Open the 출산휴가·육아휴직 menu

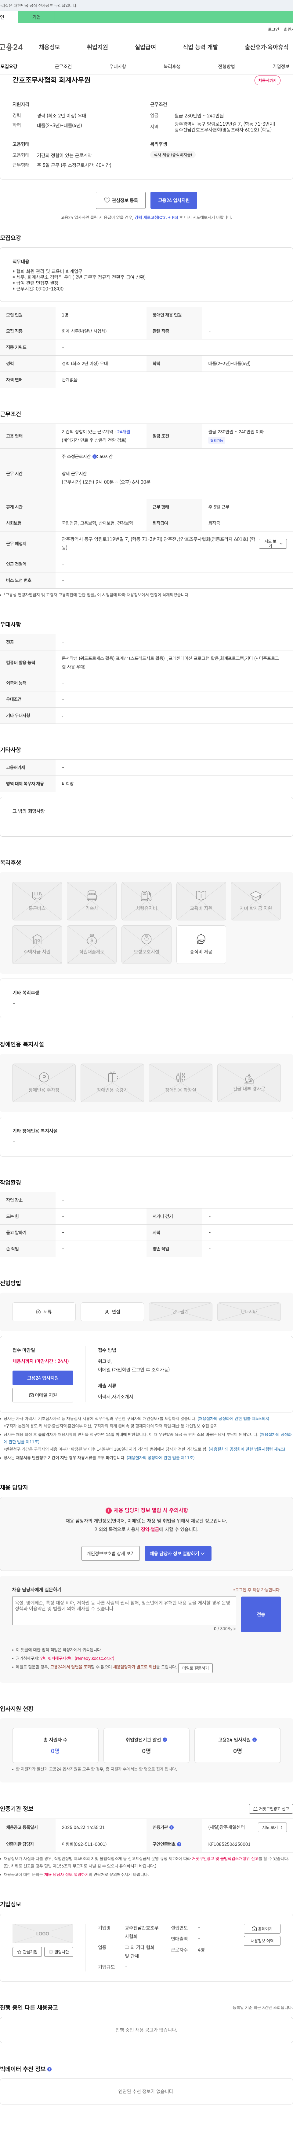tap(266, 47)
